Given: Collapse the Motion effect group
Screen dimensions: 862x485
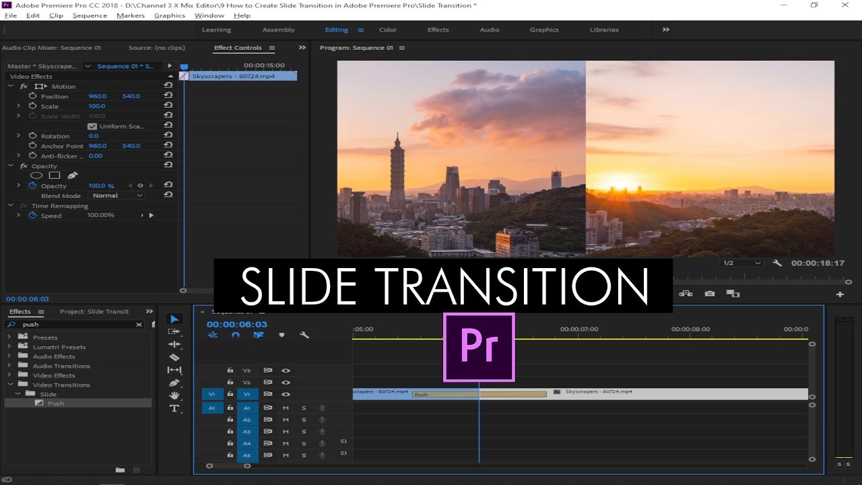Looking at the screenshot, I should 11,86.
